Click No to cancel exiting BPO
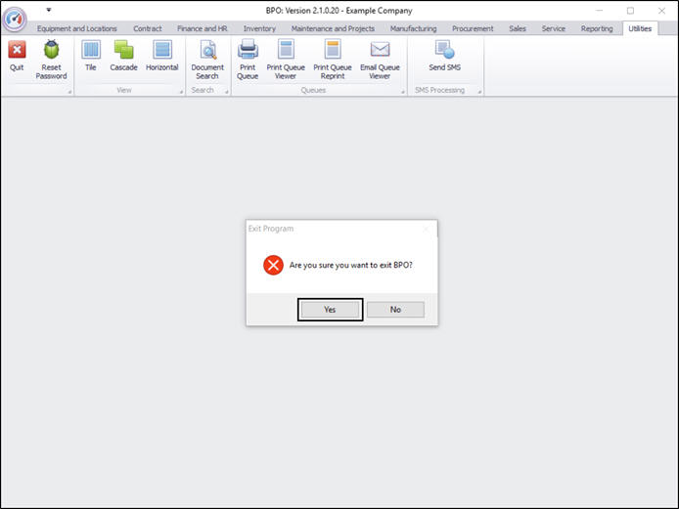679x509 pixels. (395, 310)
